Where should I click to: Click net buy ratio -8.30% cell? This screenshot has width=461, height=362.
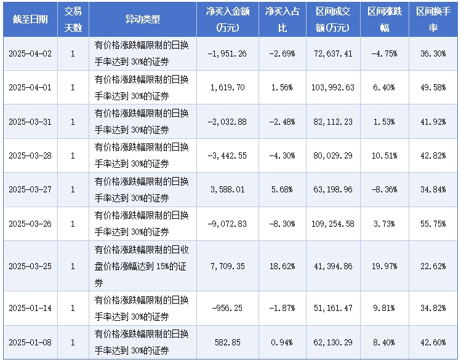point(283,224)
